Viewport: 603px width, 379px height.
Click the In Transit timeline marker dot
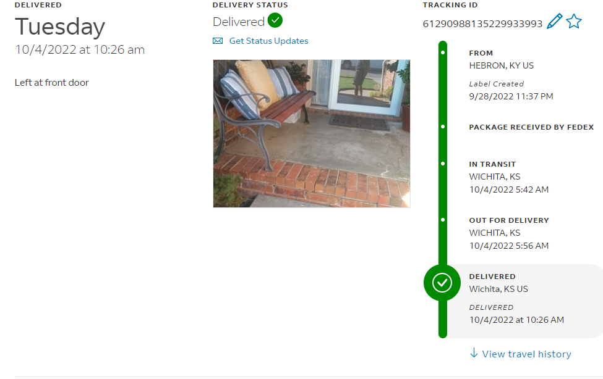pos(443,164)
